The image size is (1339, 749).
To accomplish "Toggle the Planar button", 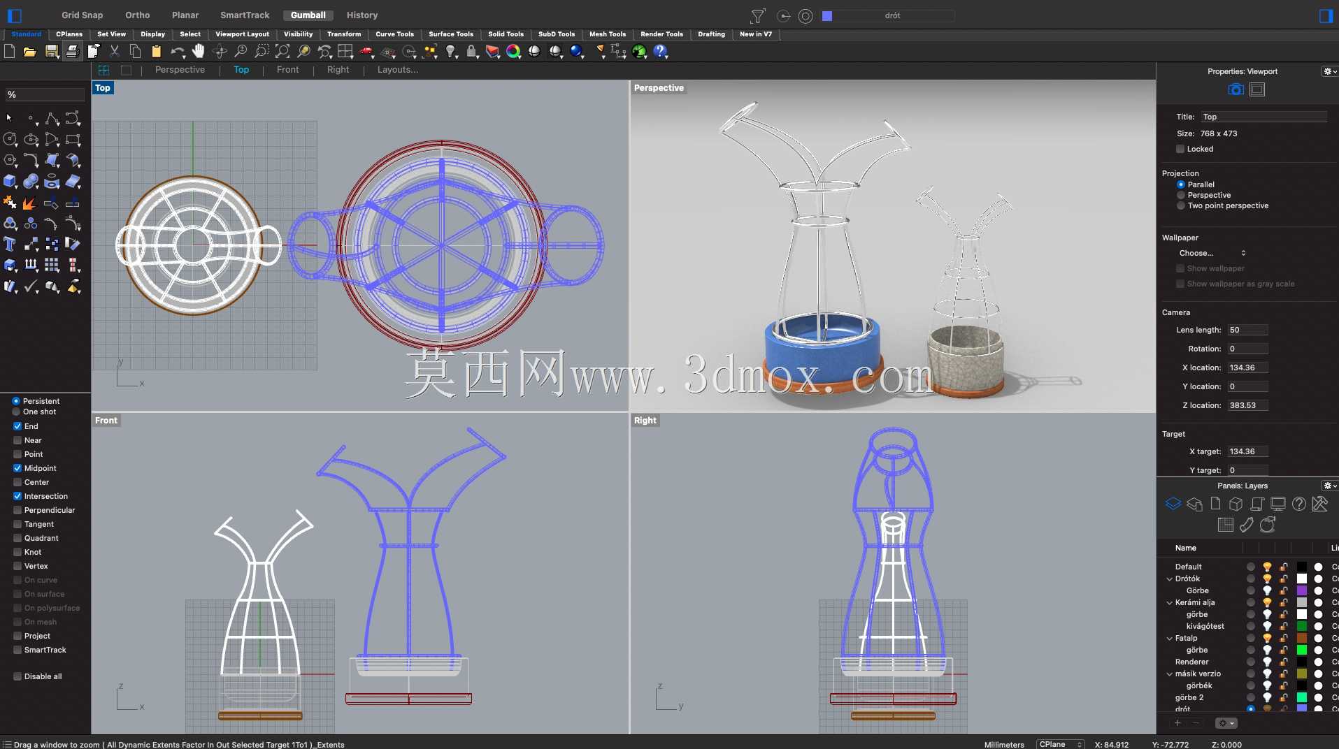I will [x=185, y=15].
